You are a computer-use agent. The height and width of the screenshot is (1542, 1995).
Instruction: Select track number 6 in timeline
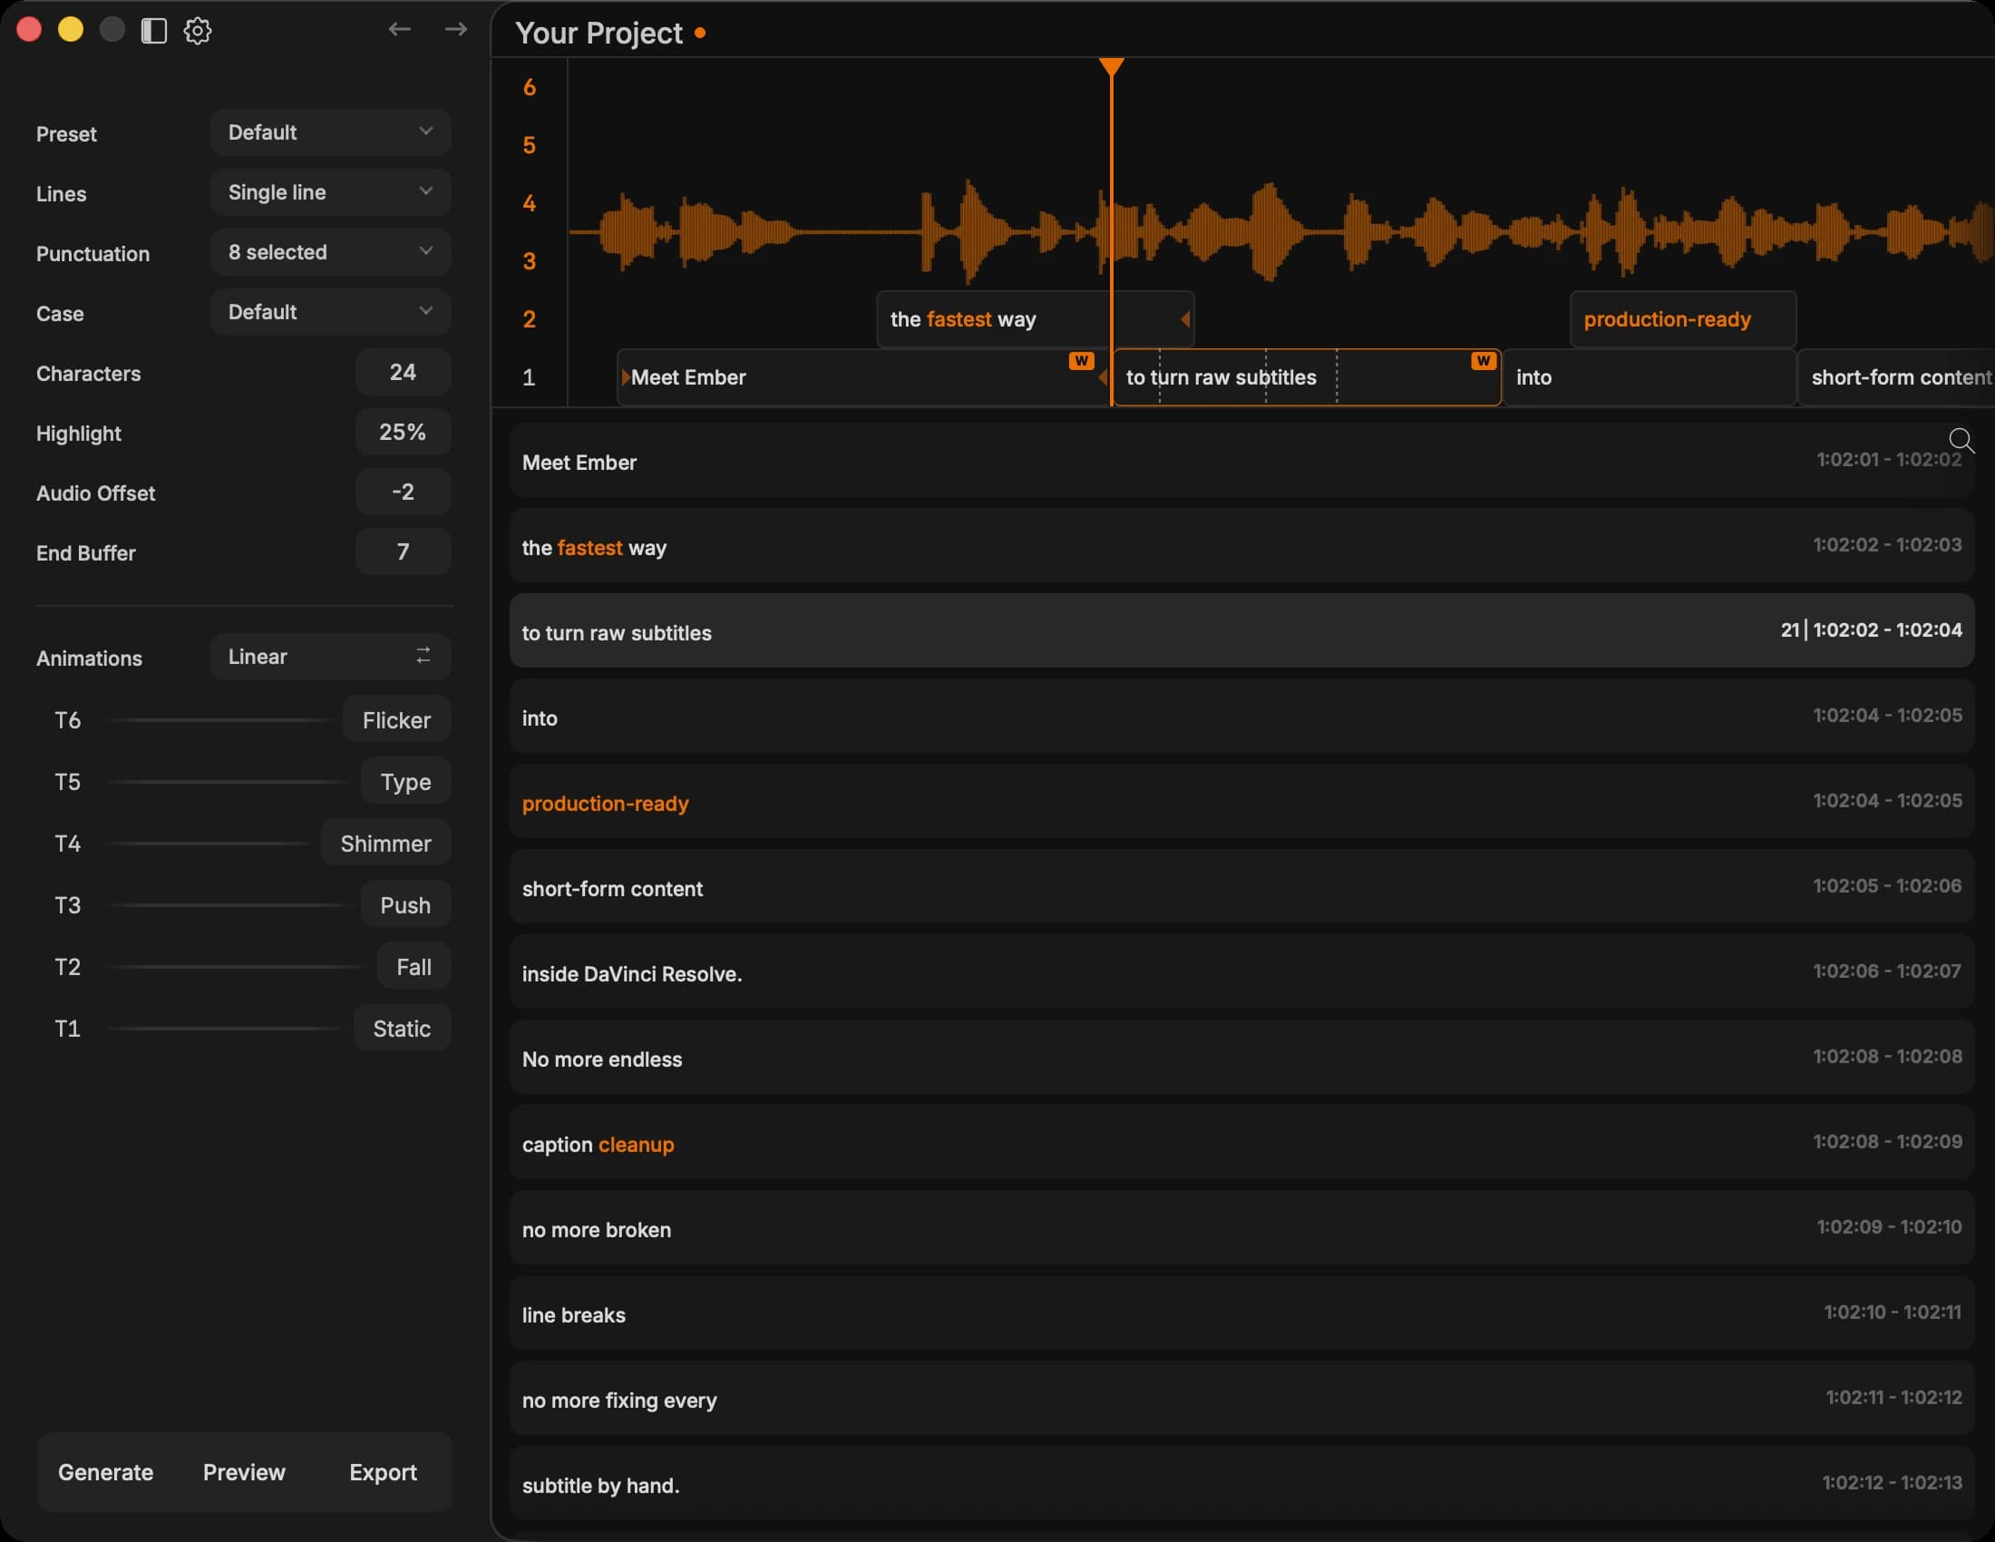529,88
